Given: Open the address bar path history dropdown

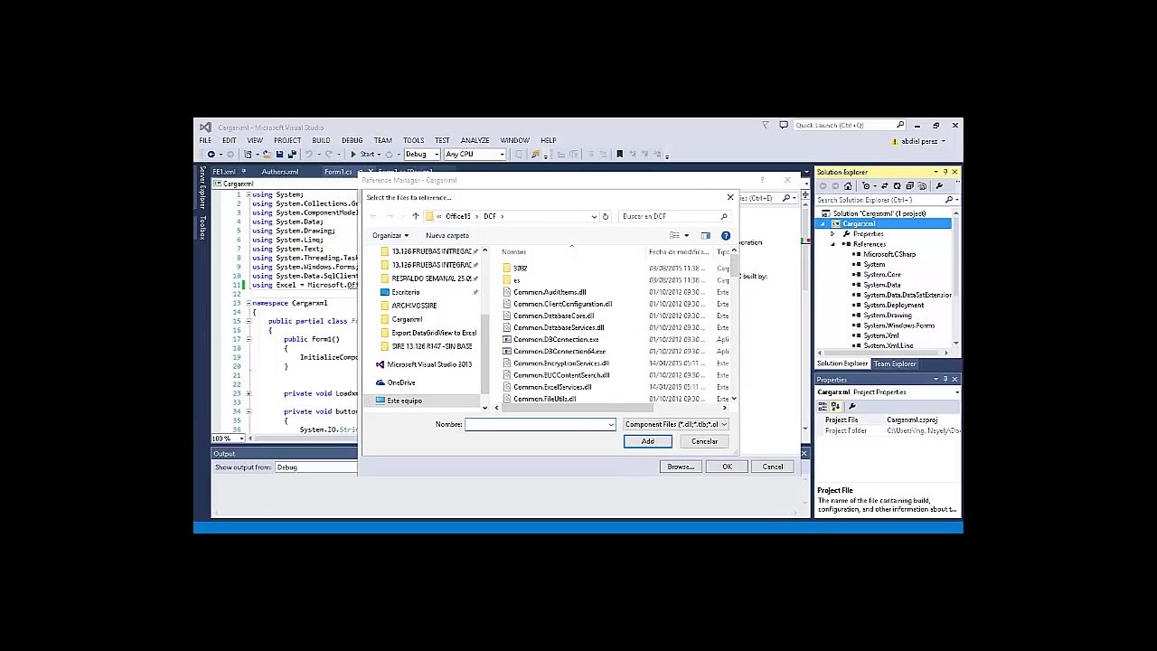Looking at the screenshot, I should pyautogui.click(x=594, y=216).
